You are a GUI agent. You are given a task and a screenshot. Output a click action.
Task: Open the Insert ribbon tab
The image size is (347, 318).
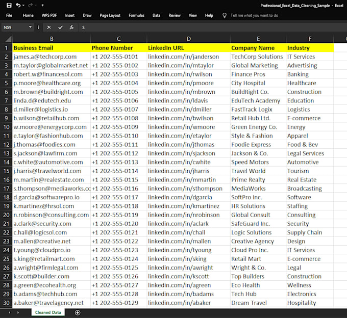coord(70,15)
